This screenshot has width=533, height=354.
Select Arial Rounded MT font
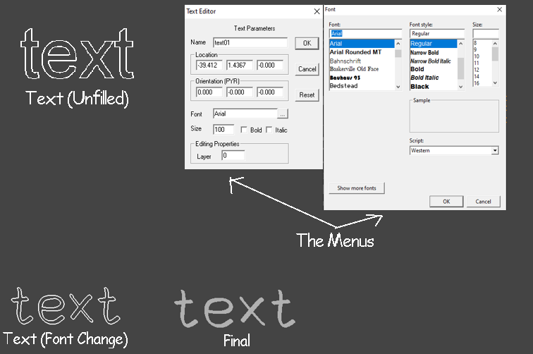click(355, 52)
